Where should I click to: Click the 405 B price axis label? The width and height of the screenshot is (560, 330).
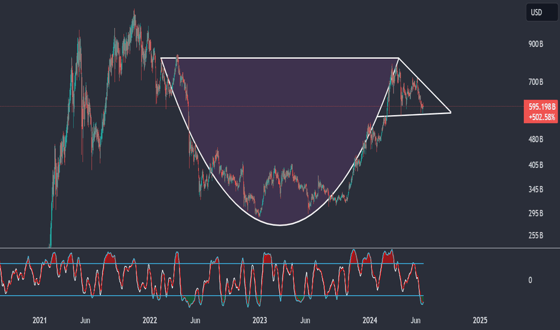(x=536, y=165)
